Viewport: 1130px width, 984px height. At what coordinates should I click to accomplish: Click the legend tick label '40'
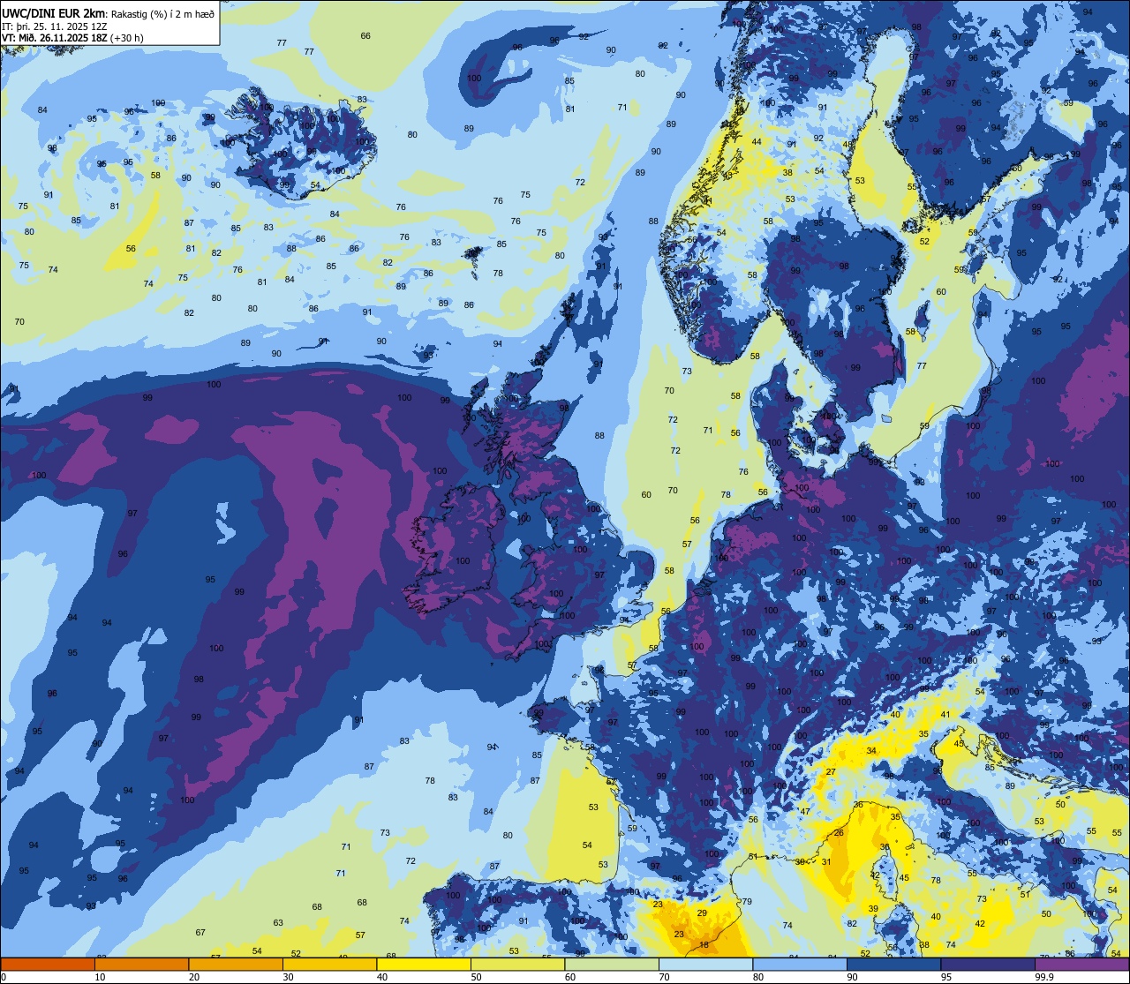(381, 977)
